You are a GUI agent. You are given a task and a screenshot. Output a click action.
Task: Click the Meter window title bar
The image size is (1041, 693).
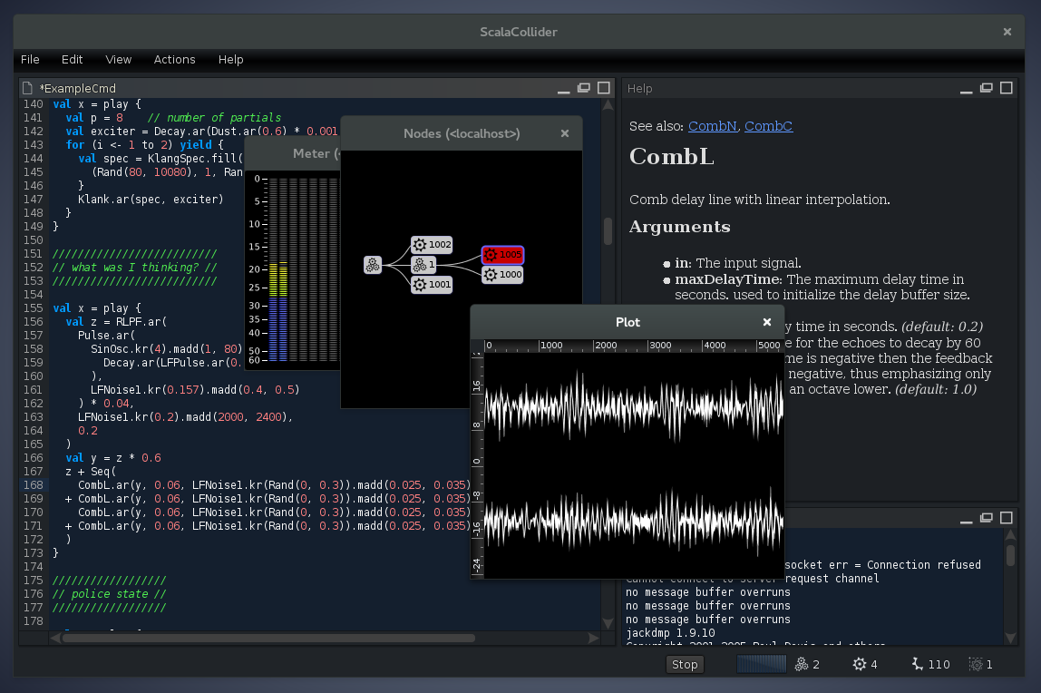(x=293, y=154)
